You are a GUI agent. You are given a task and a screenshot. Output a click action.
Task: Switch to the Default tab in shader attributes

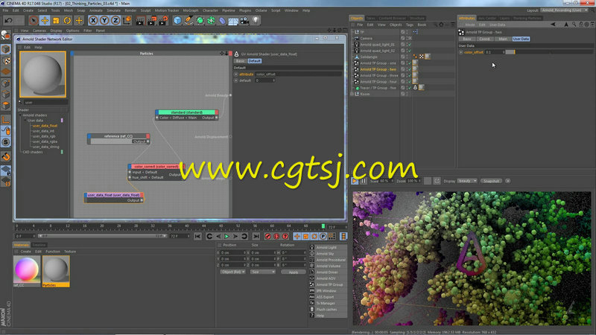click(x=254, y=61)
